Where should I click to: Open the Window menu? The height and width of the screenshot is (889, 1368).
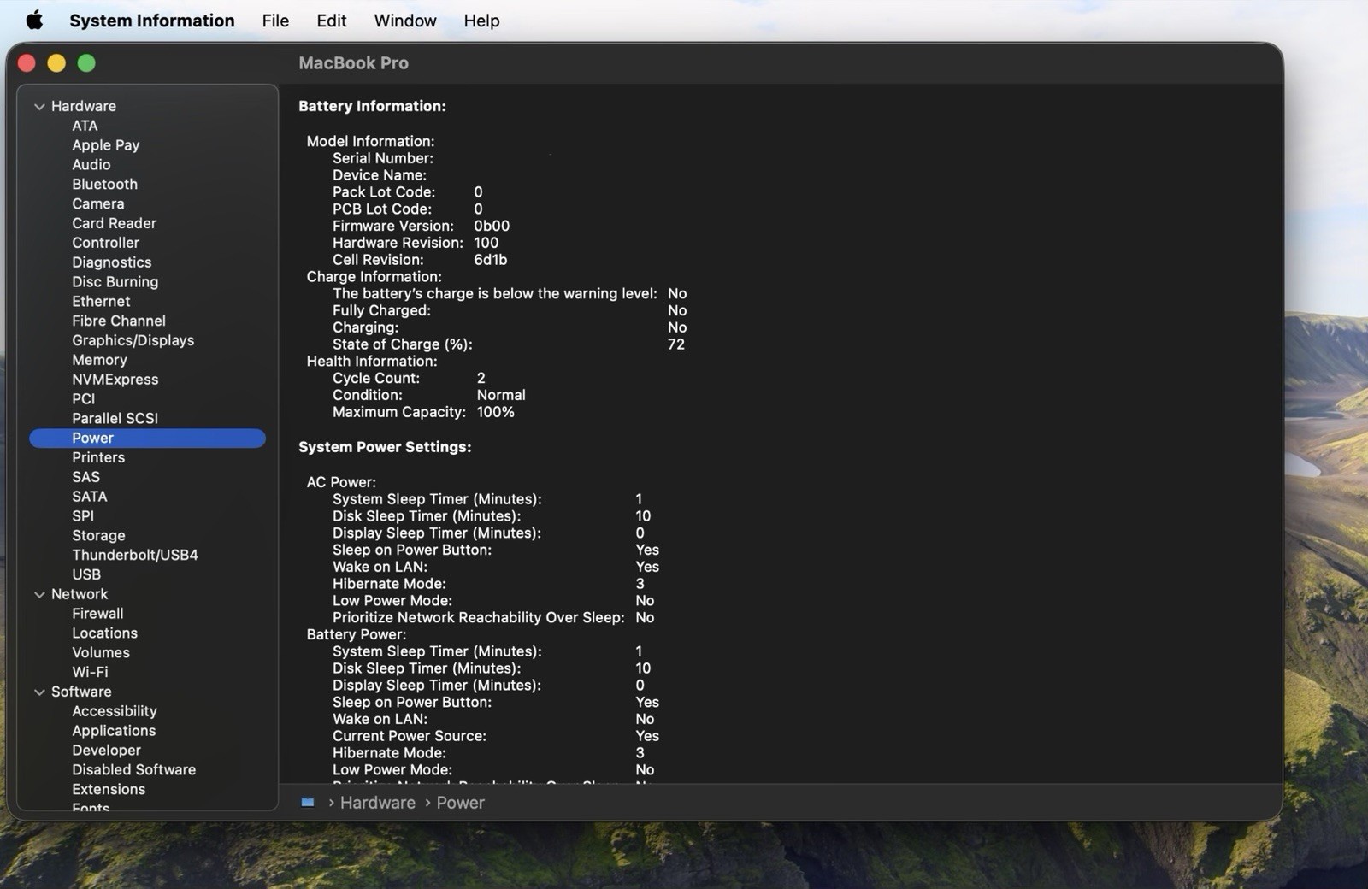coord(405,21)
